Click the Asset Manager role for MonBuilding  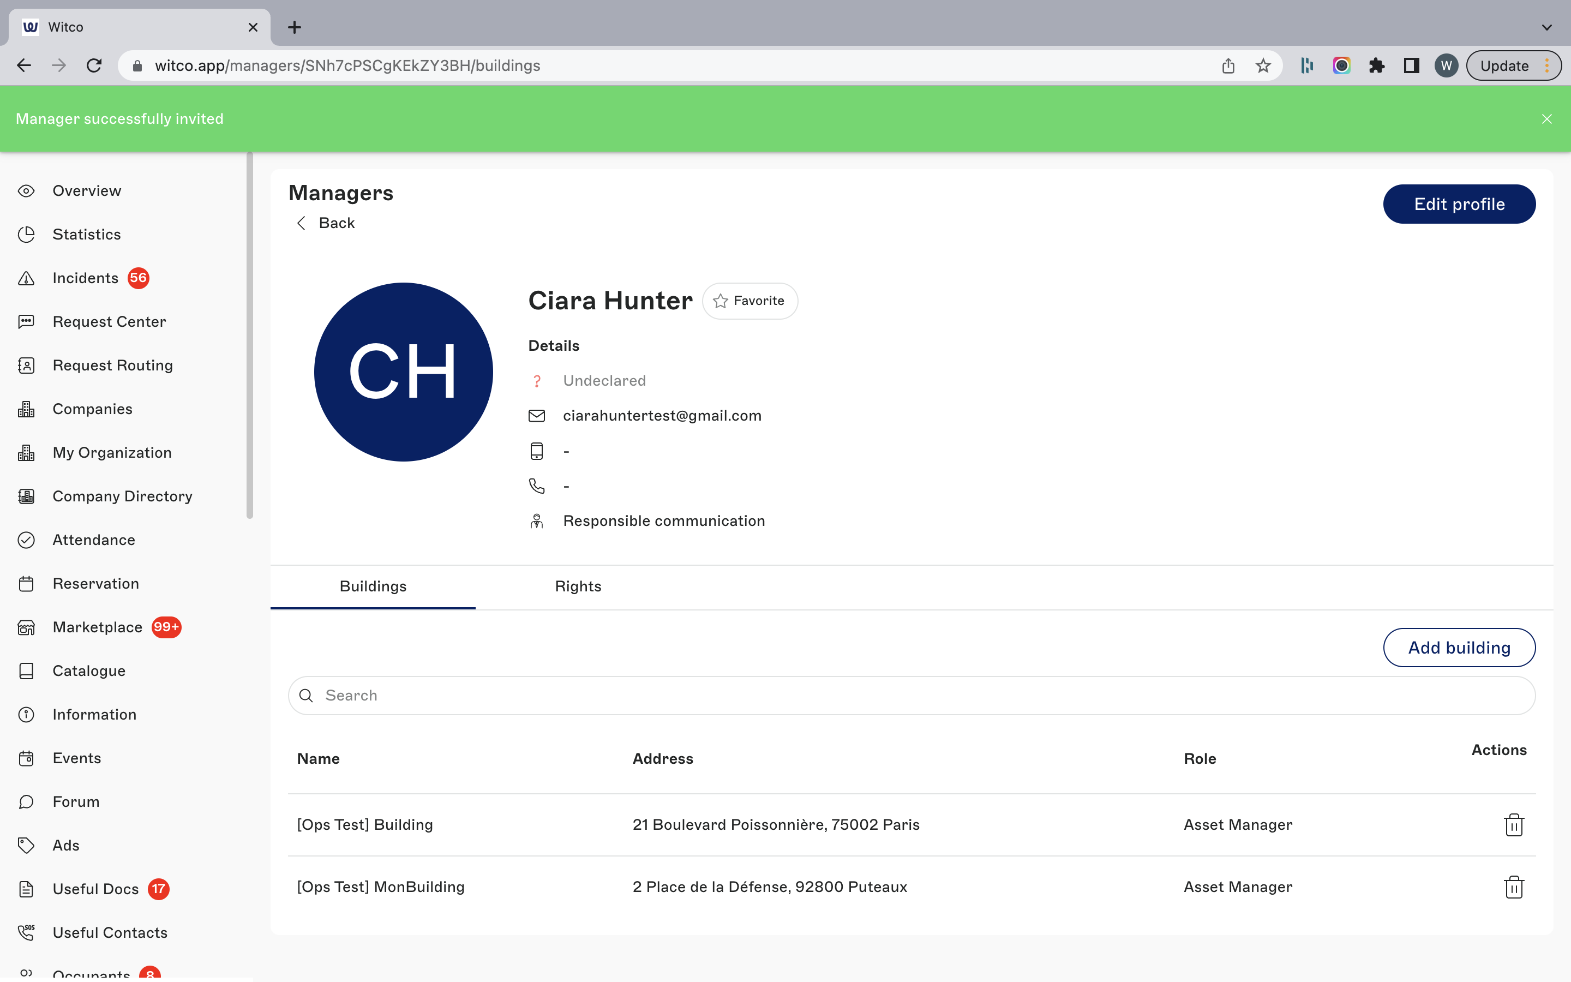click(x=1238, y=887)
